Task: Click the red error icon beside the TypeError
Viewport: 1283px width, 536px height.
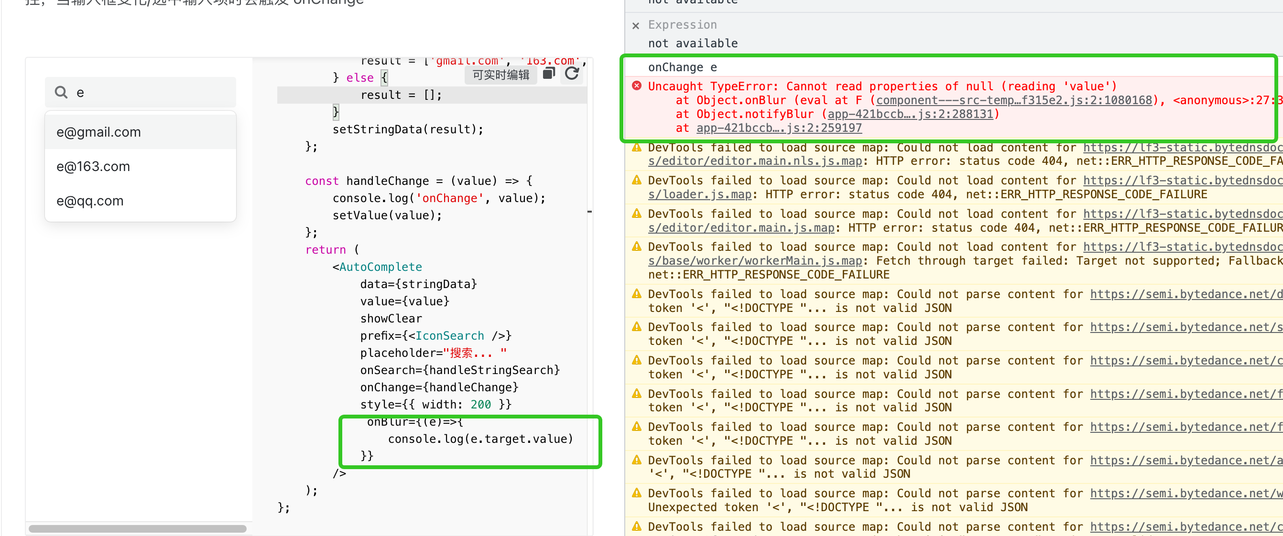Action: (x=637, y=86)
